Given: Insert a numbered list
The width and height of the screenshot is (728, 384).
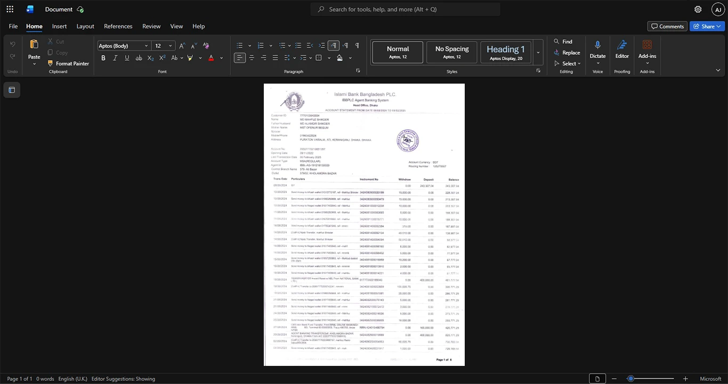Looking at the screenshot, I should [261, 45].
